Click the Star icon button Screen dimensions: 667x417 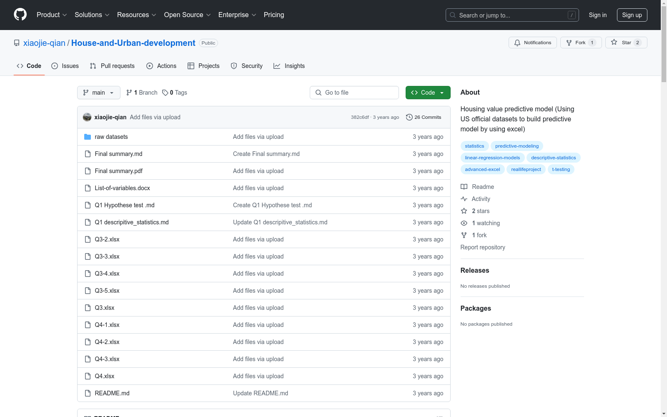614,43
